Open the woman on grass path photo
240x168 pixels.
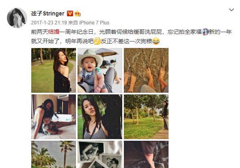point(54,70)
